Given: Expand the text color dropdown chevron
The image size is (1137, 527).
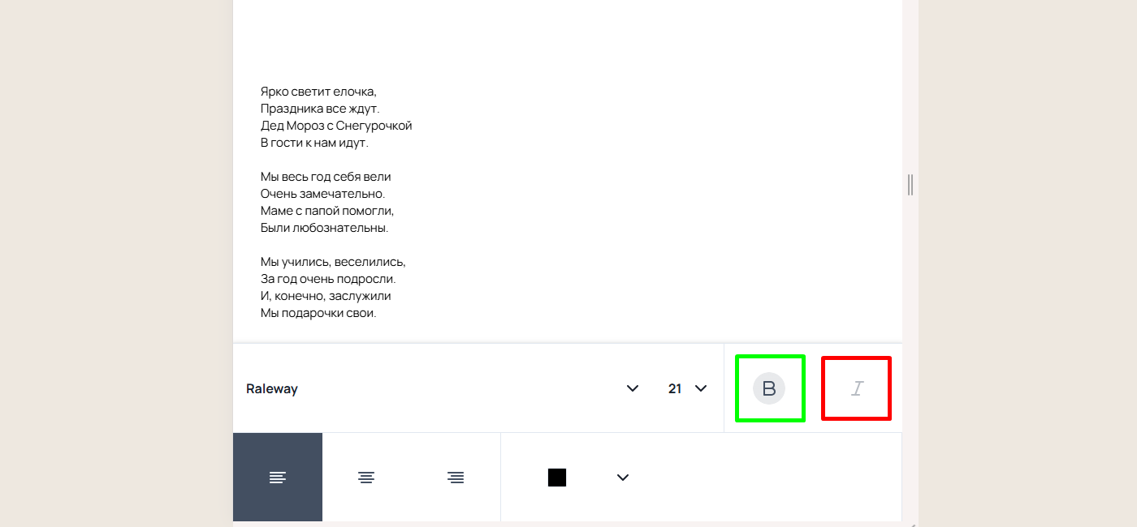Looking at the screenshot, I should tap(623, 478).
